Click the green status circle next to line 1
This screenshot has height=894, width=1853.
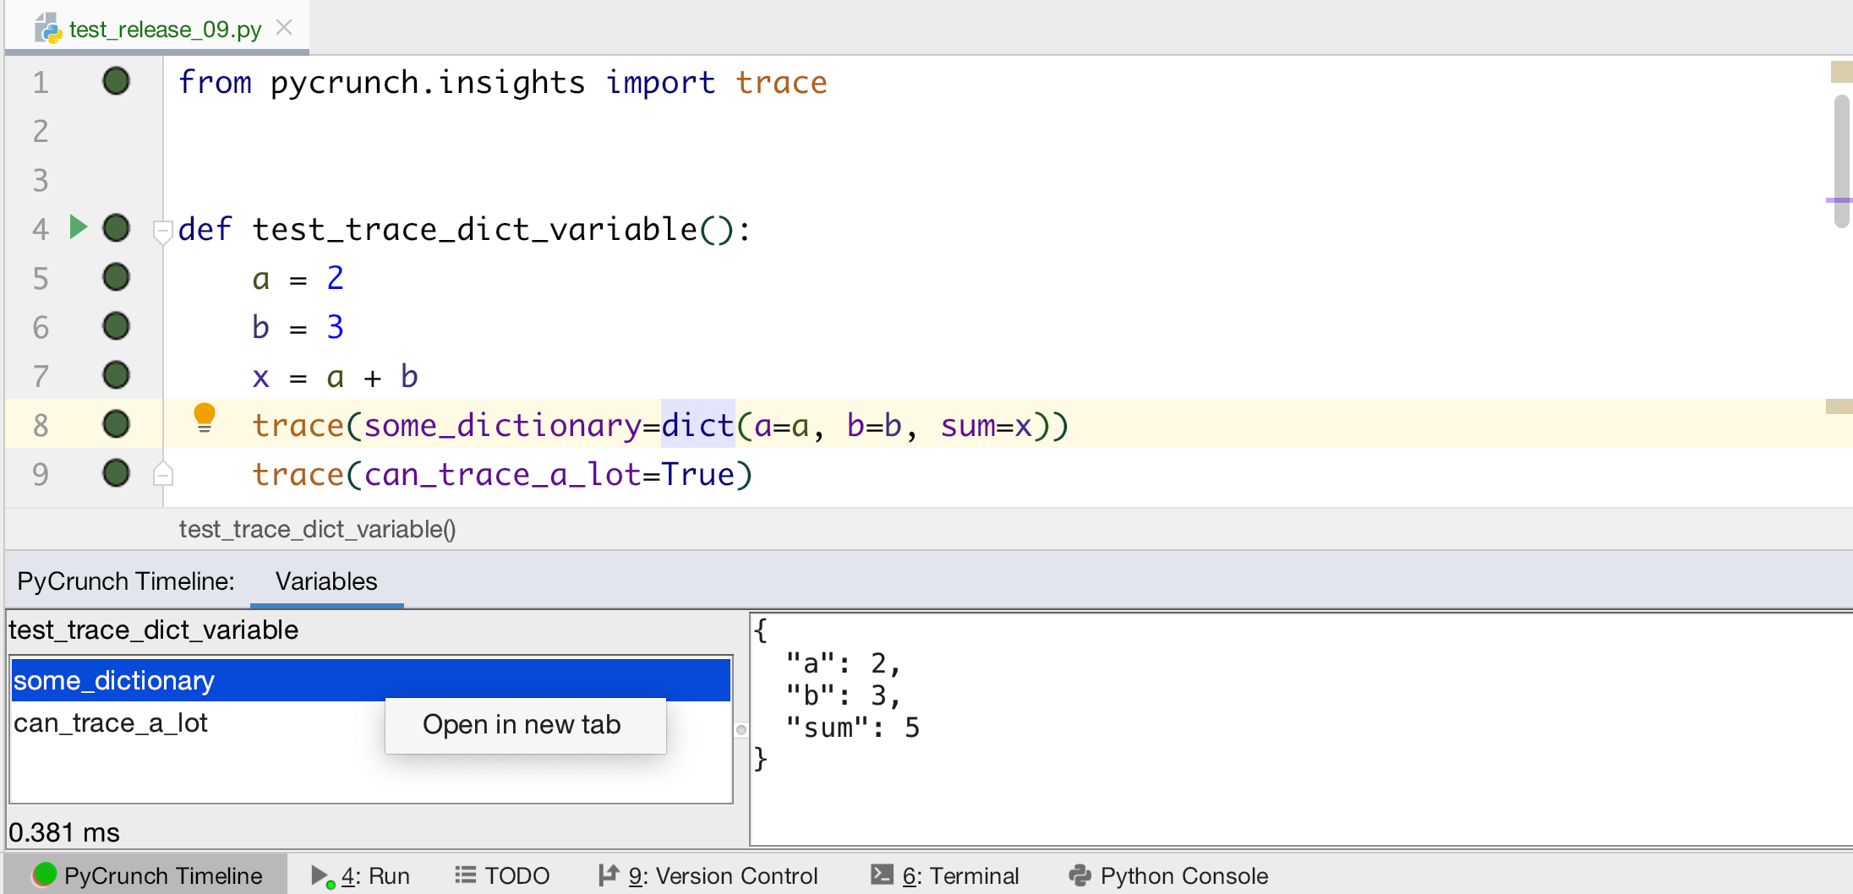pyautogui.click(x=116, y=81)
